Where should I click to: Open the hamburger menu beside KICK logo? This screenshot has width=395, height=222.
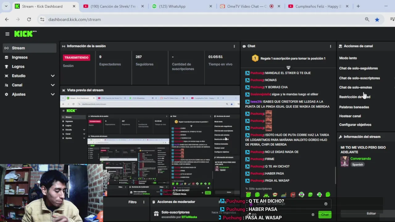click(7, 34)
